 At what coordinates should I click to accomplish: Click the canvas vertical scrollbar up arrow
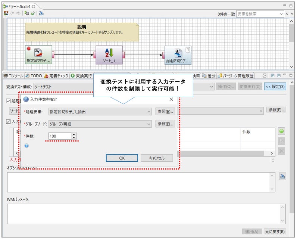pyautogui.click(x=291, y=21)
